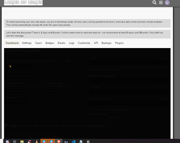Image resolution: width=180 pixels, height=143 pixels.
Task: Go to the Plugins admin tab
Action: point(119,43)
